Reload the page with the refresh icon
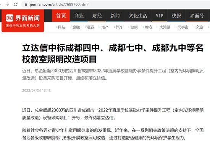Image resolution: width=210 pixels, height=144 pixels. tap(16, 5)
